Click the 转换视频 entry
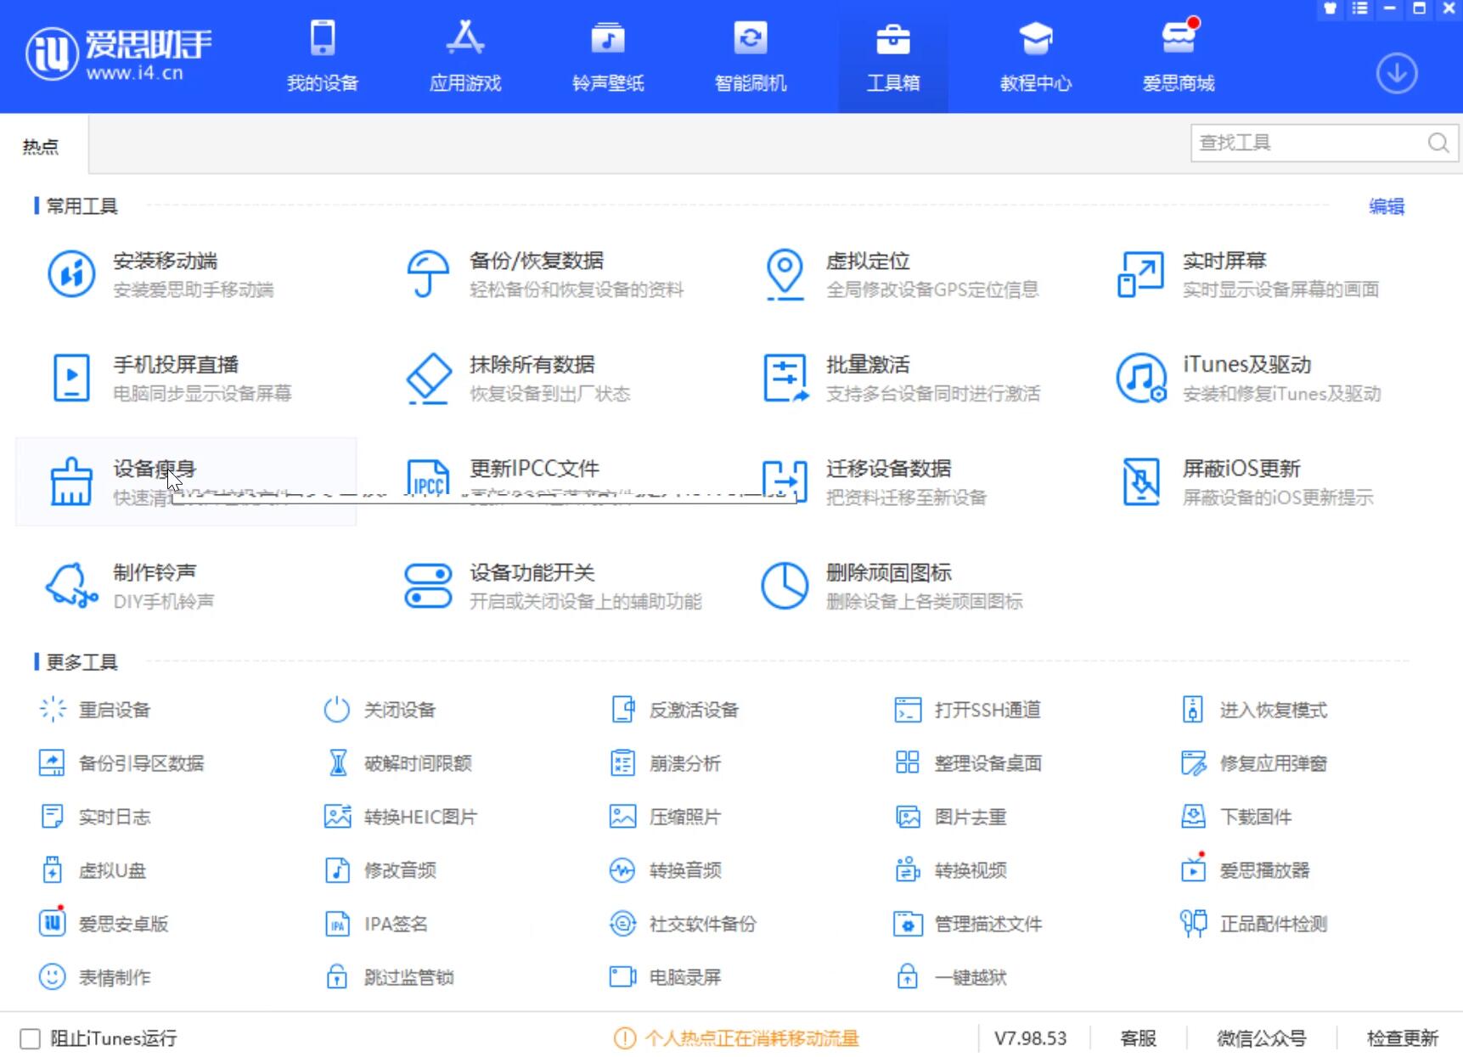Screen dimensions: 1463x1057 point(952,869)
